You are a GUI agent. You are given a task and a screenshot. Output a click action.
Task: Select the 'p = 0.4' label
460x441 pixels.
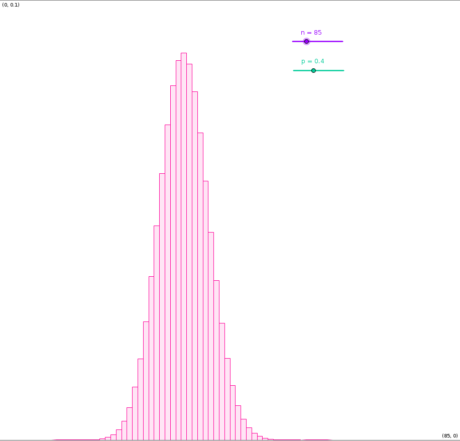(x=312, y=61)
